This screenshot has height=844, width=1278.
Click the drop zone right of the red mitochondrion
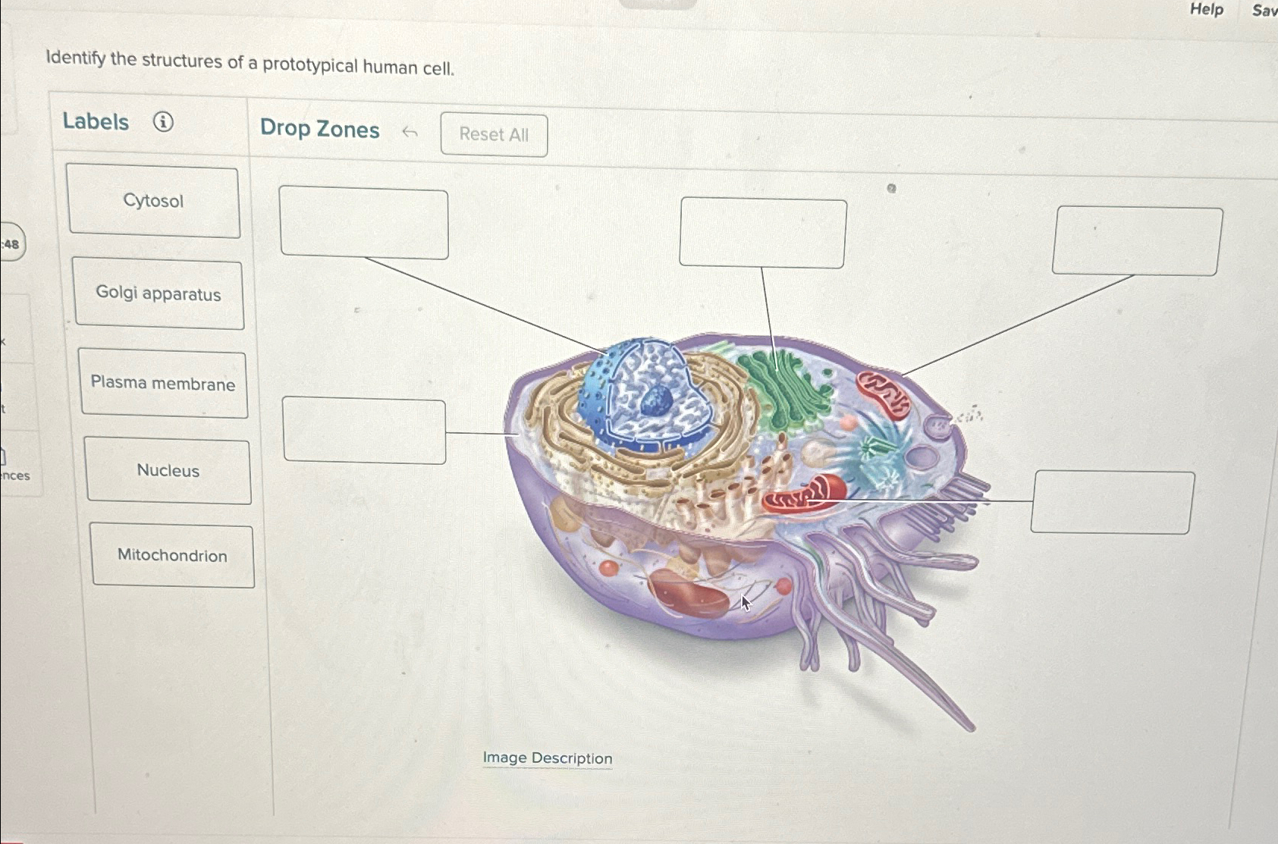(1113, 502)
